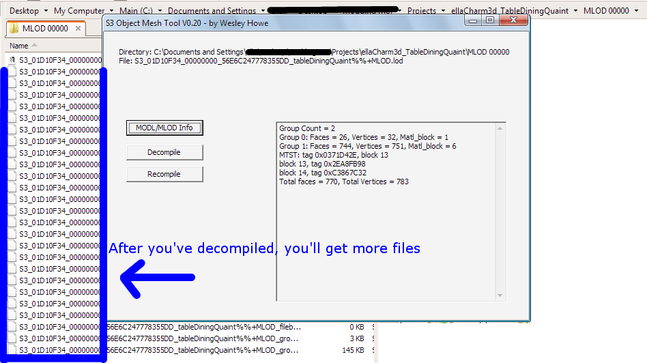Viewport: 647px width, 363px height.
Task: Click scroll-down arrow in mesh info box
Action: click(x=502, y=295)
